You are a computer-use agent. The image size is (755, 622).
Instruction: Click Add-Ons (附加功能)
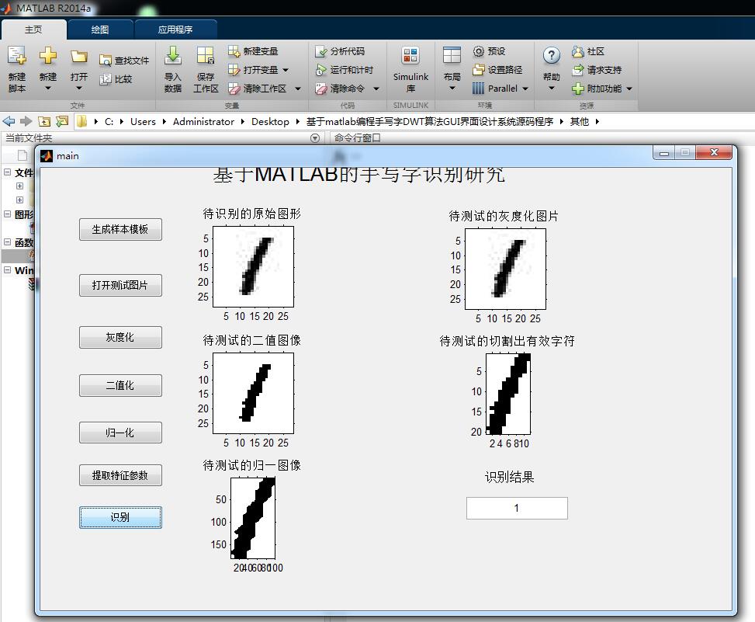[597, 89]
